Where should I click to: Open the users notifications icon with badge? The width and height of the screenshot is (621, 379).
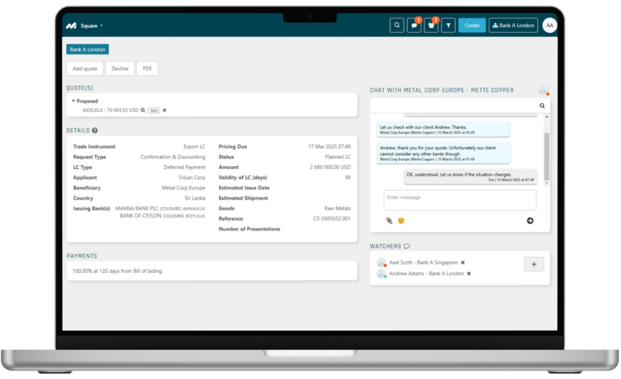tap(431, 25)
